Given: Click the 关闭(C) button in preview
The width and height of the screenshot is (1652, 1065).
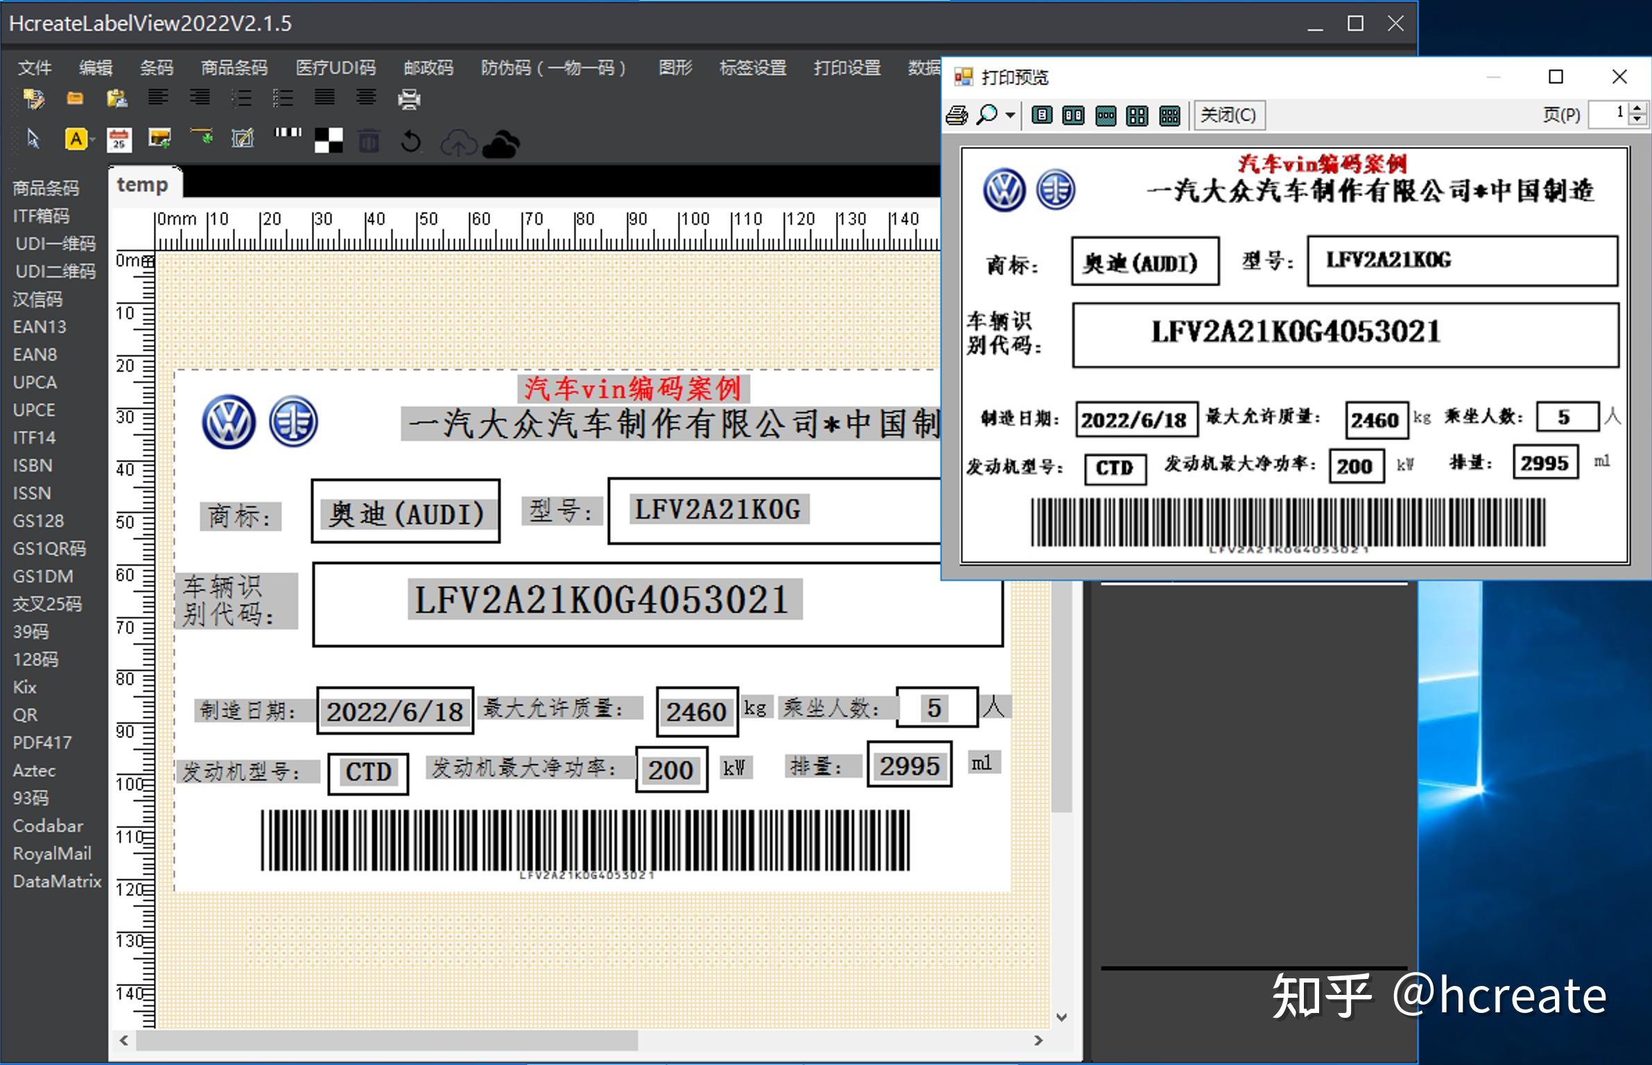Looking at the screenshot, I should 1229,115.
